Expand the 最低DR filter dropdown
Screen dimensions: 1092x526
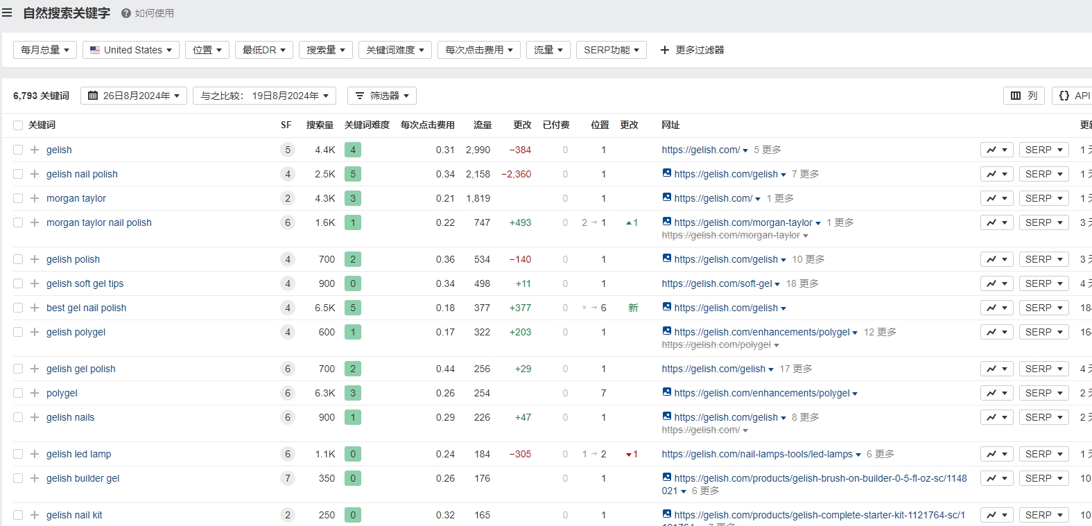point(264,50)
